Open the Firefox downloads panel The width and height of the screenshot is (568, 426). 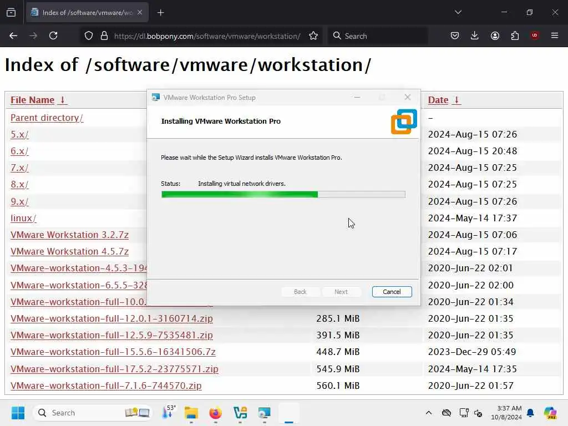(475, 35)
